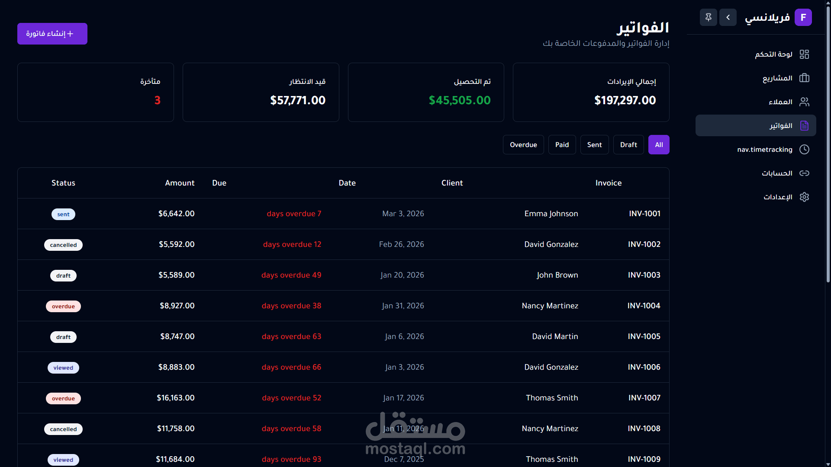Click the dashboard grid icon in sidebar
This screenshot has height=467, width=831.
[804, 54]
